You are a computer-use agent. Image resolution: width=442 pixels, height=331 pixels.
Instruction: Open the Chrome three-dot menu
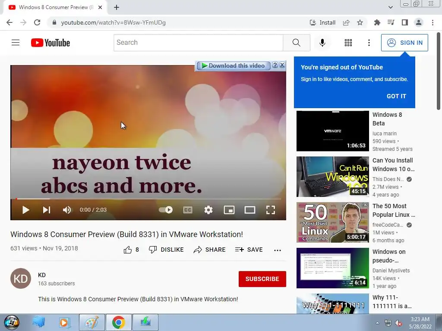pyautogui.click(x=433, y=22)
